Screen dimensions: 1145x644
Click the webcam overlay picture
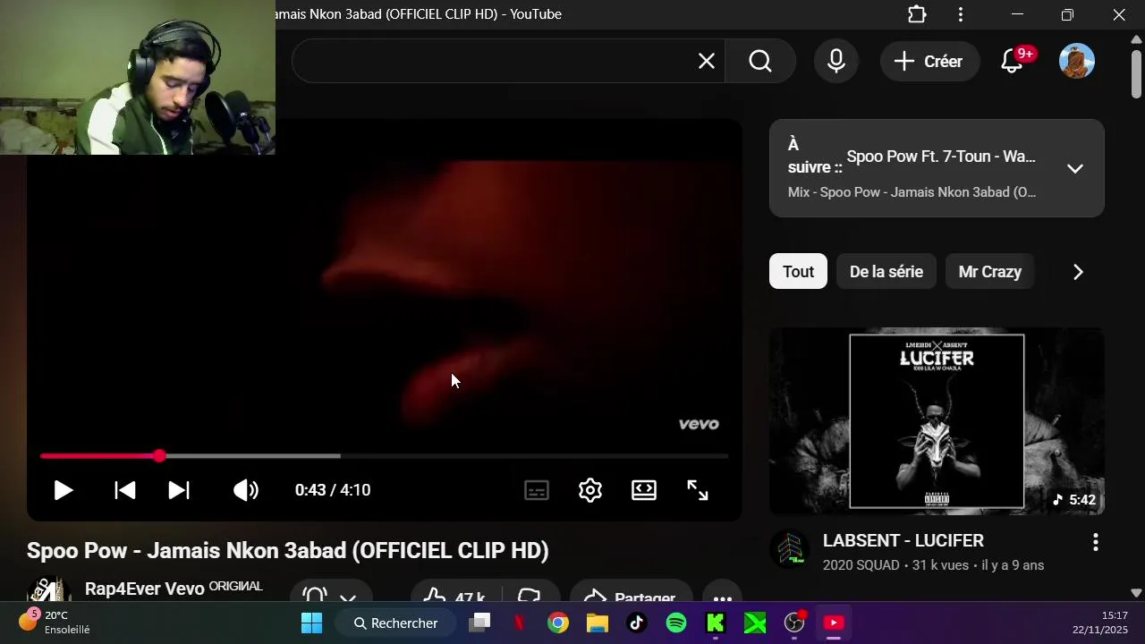click(138, 77)
